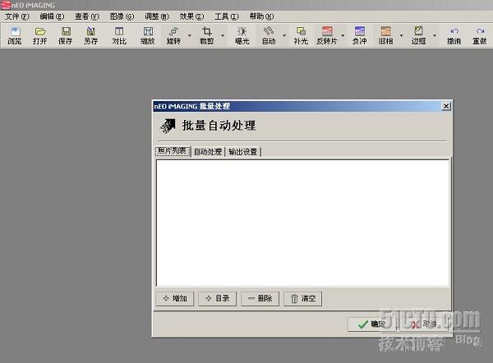493x363 pixels.
Task: Click inside the empty photo list box
Action: tap(302, 223)
